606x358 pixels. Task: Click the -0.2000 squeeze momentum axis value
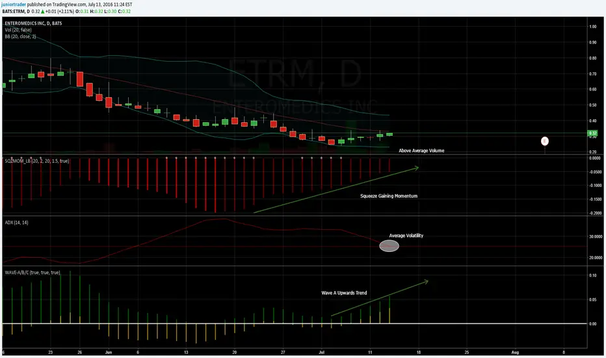click(x=595, y=213)
